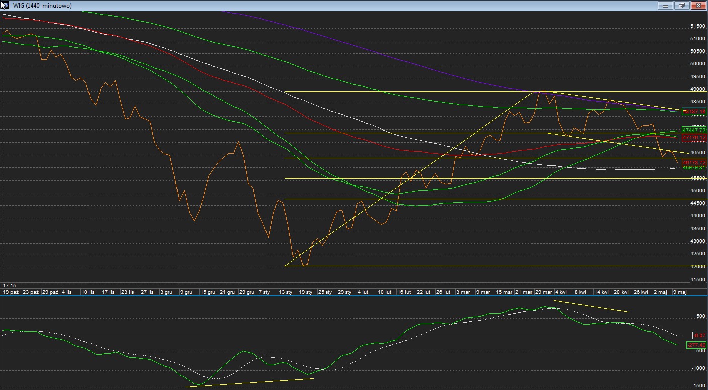Click the 17:15 time label
The height and width of the screenshot is (390, 708).
9,285
